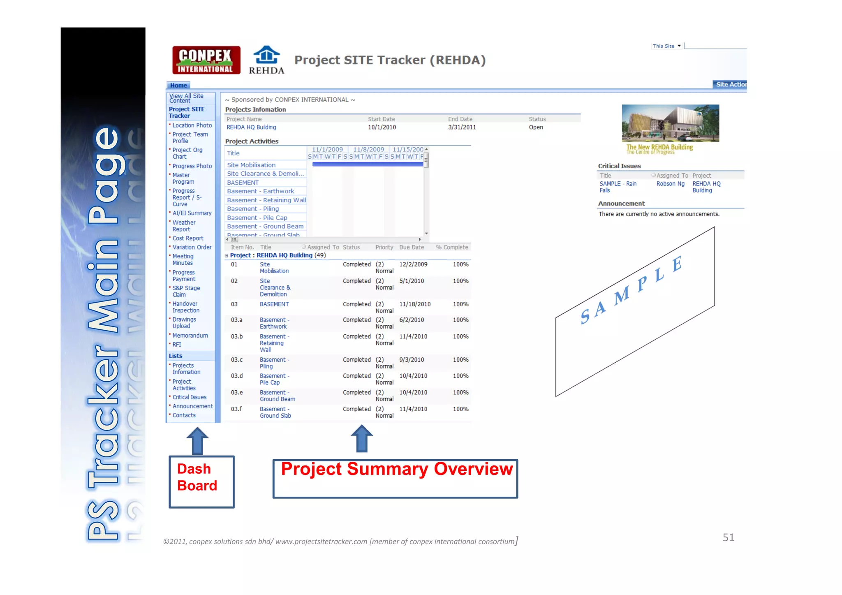Screen dimensions: 842x595
Task: Select Site Clearance & Demoli... Gantt row
Action: click(x=265, y=174)
